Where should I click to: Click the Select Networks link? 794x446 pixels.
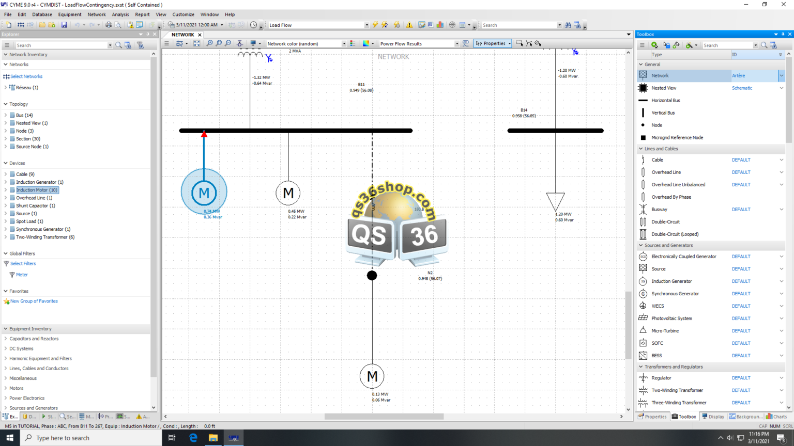(26, 76)
